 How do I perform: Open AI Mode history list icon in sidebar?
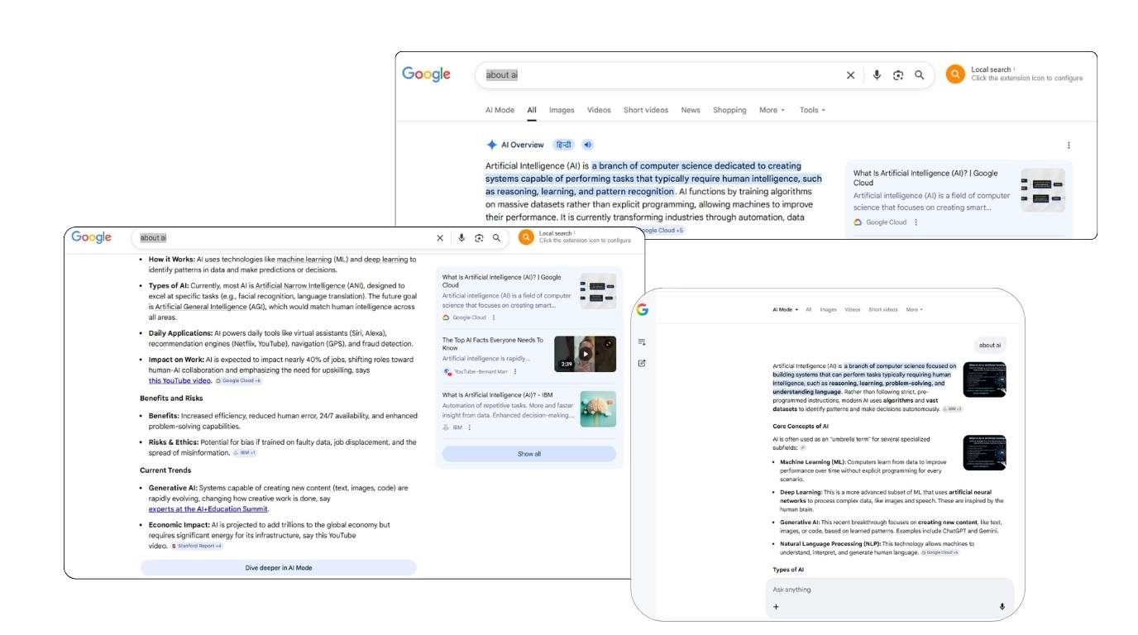pyautogui.click(x=643, y=342)
